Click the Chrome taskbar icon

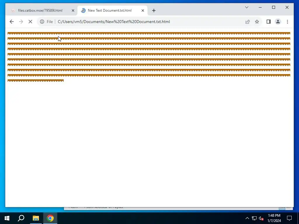[50, 218]
